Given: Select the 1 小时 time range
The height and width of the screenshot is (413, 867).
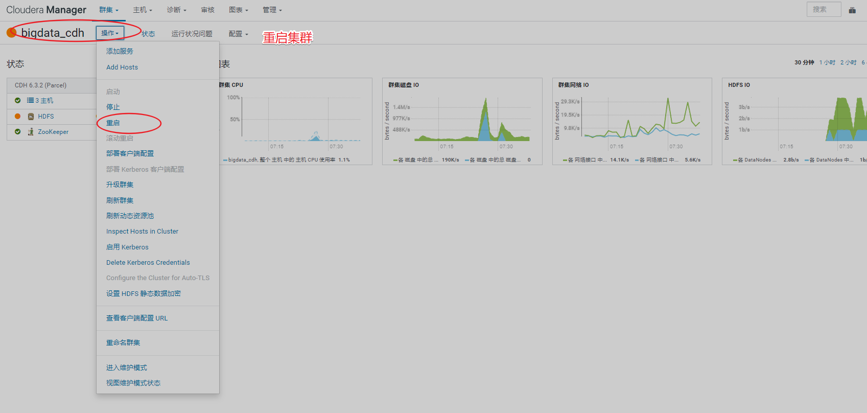Looking at the screenshot, I should (827, 62).
